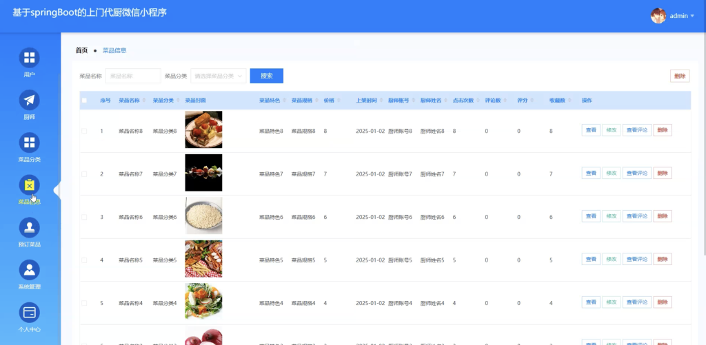Open the cake cover image of 菜品名称8
The width and height of the screenshot is (706, 345).
point(203,129)
